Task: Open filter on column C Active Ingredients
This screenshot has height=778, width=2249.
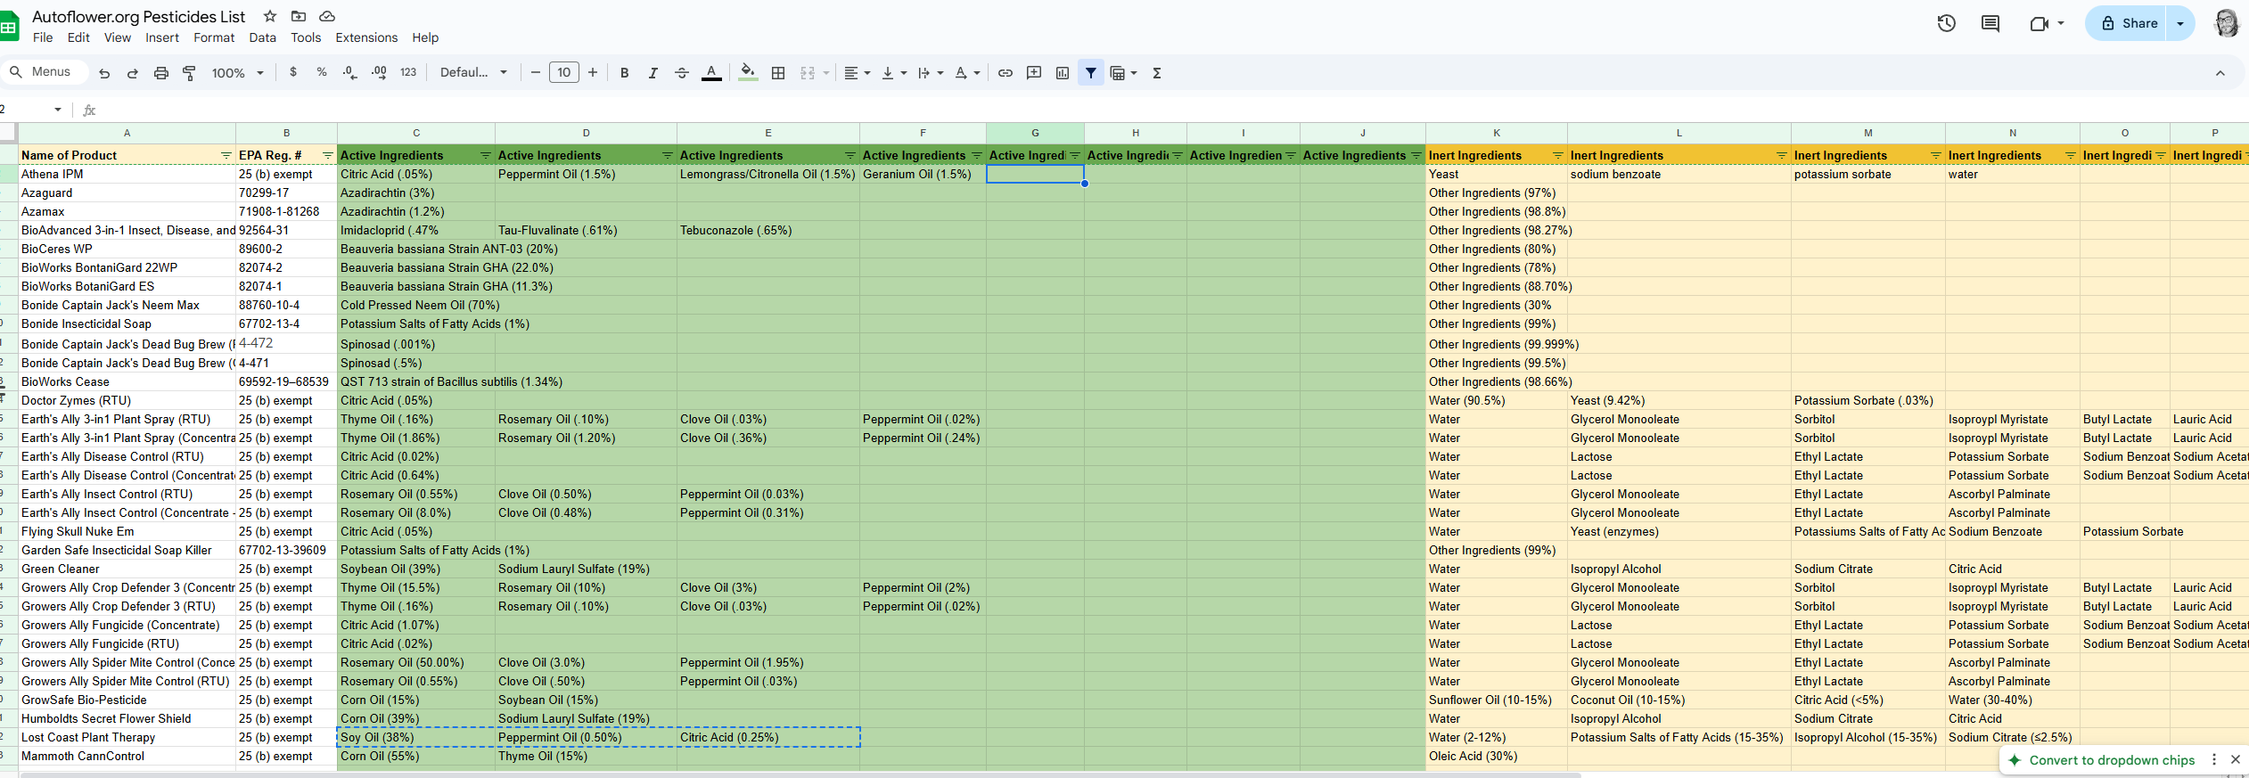Action: pos(486,155)
